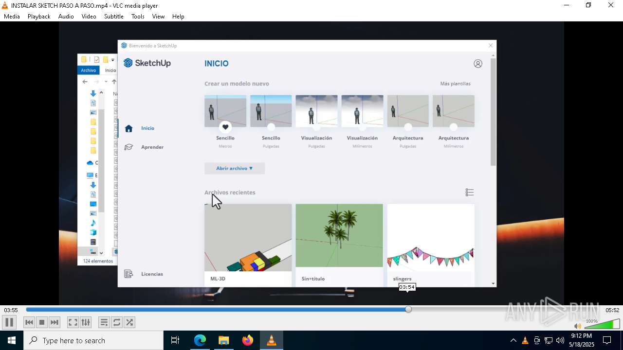This screenshot has width=623, height=350.
Task: Open File Explorer recent locations chevron
Action: pos(106,82)
